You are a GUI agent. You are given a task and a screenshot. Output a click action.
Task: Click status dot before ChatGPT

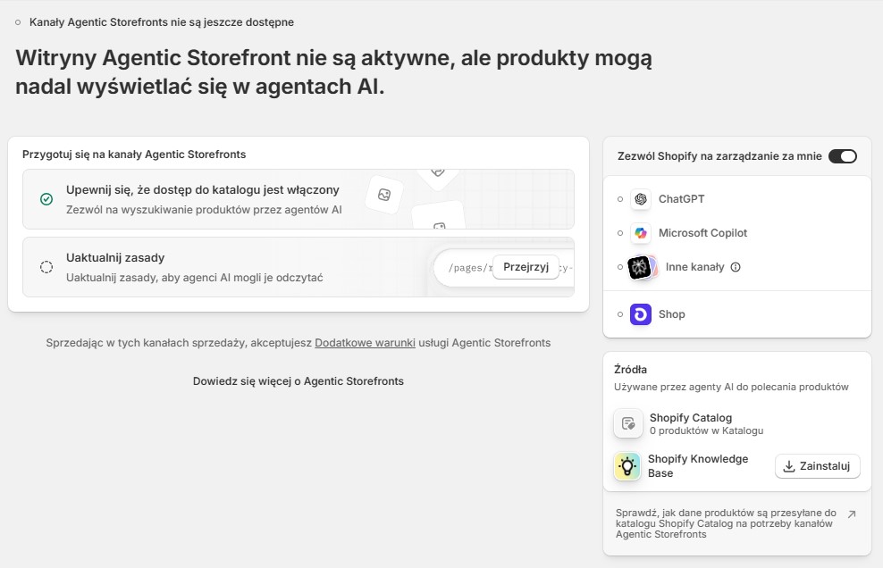tap(620, 199)
